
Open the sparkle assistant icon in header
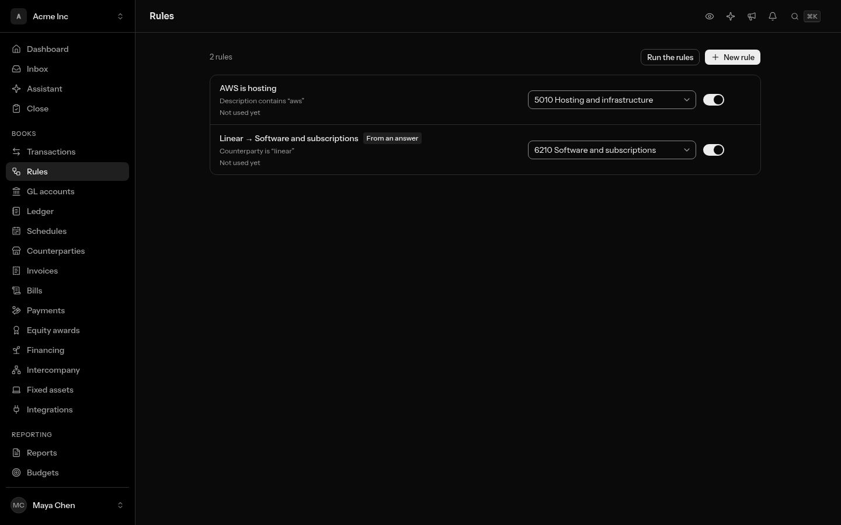731,16
